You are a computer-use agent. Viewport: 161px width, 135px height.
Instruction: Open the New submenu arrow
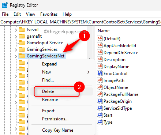coord(89,72)
